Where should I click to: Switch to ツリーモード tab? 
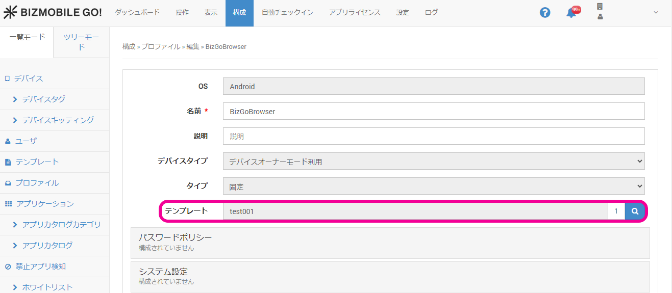(x=81, y=42)
